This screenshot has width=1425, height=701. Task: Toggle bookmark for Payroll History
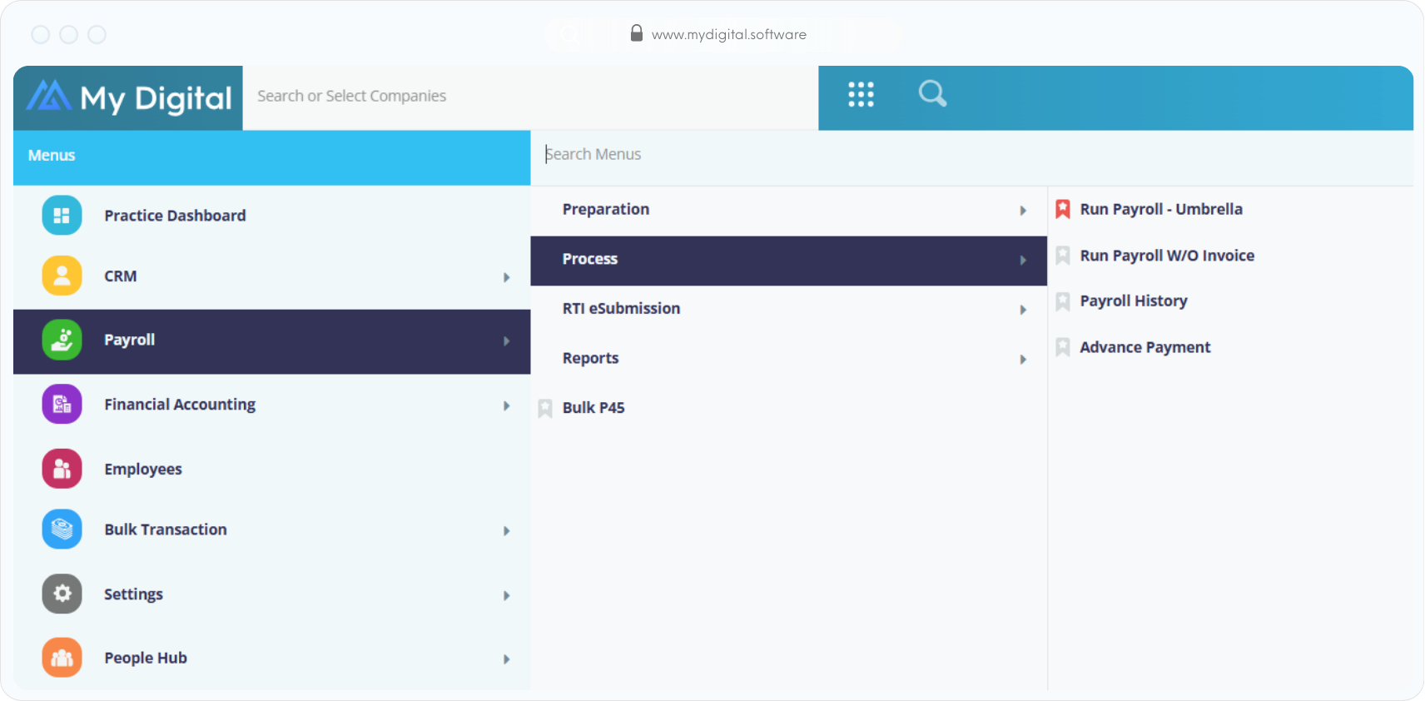(x=1062, y=301)
